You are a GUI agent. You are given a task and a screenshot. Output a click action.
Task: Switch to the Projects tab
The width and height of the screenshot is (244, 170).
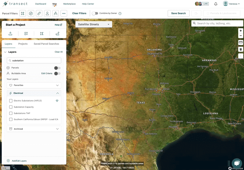point(23,44)
